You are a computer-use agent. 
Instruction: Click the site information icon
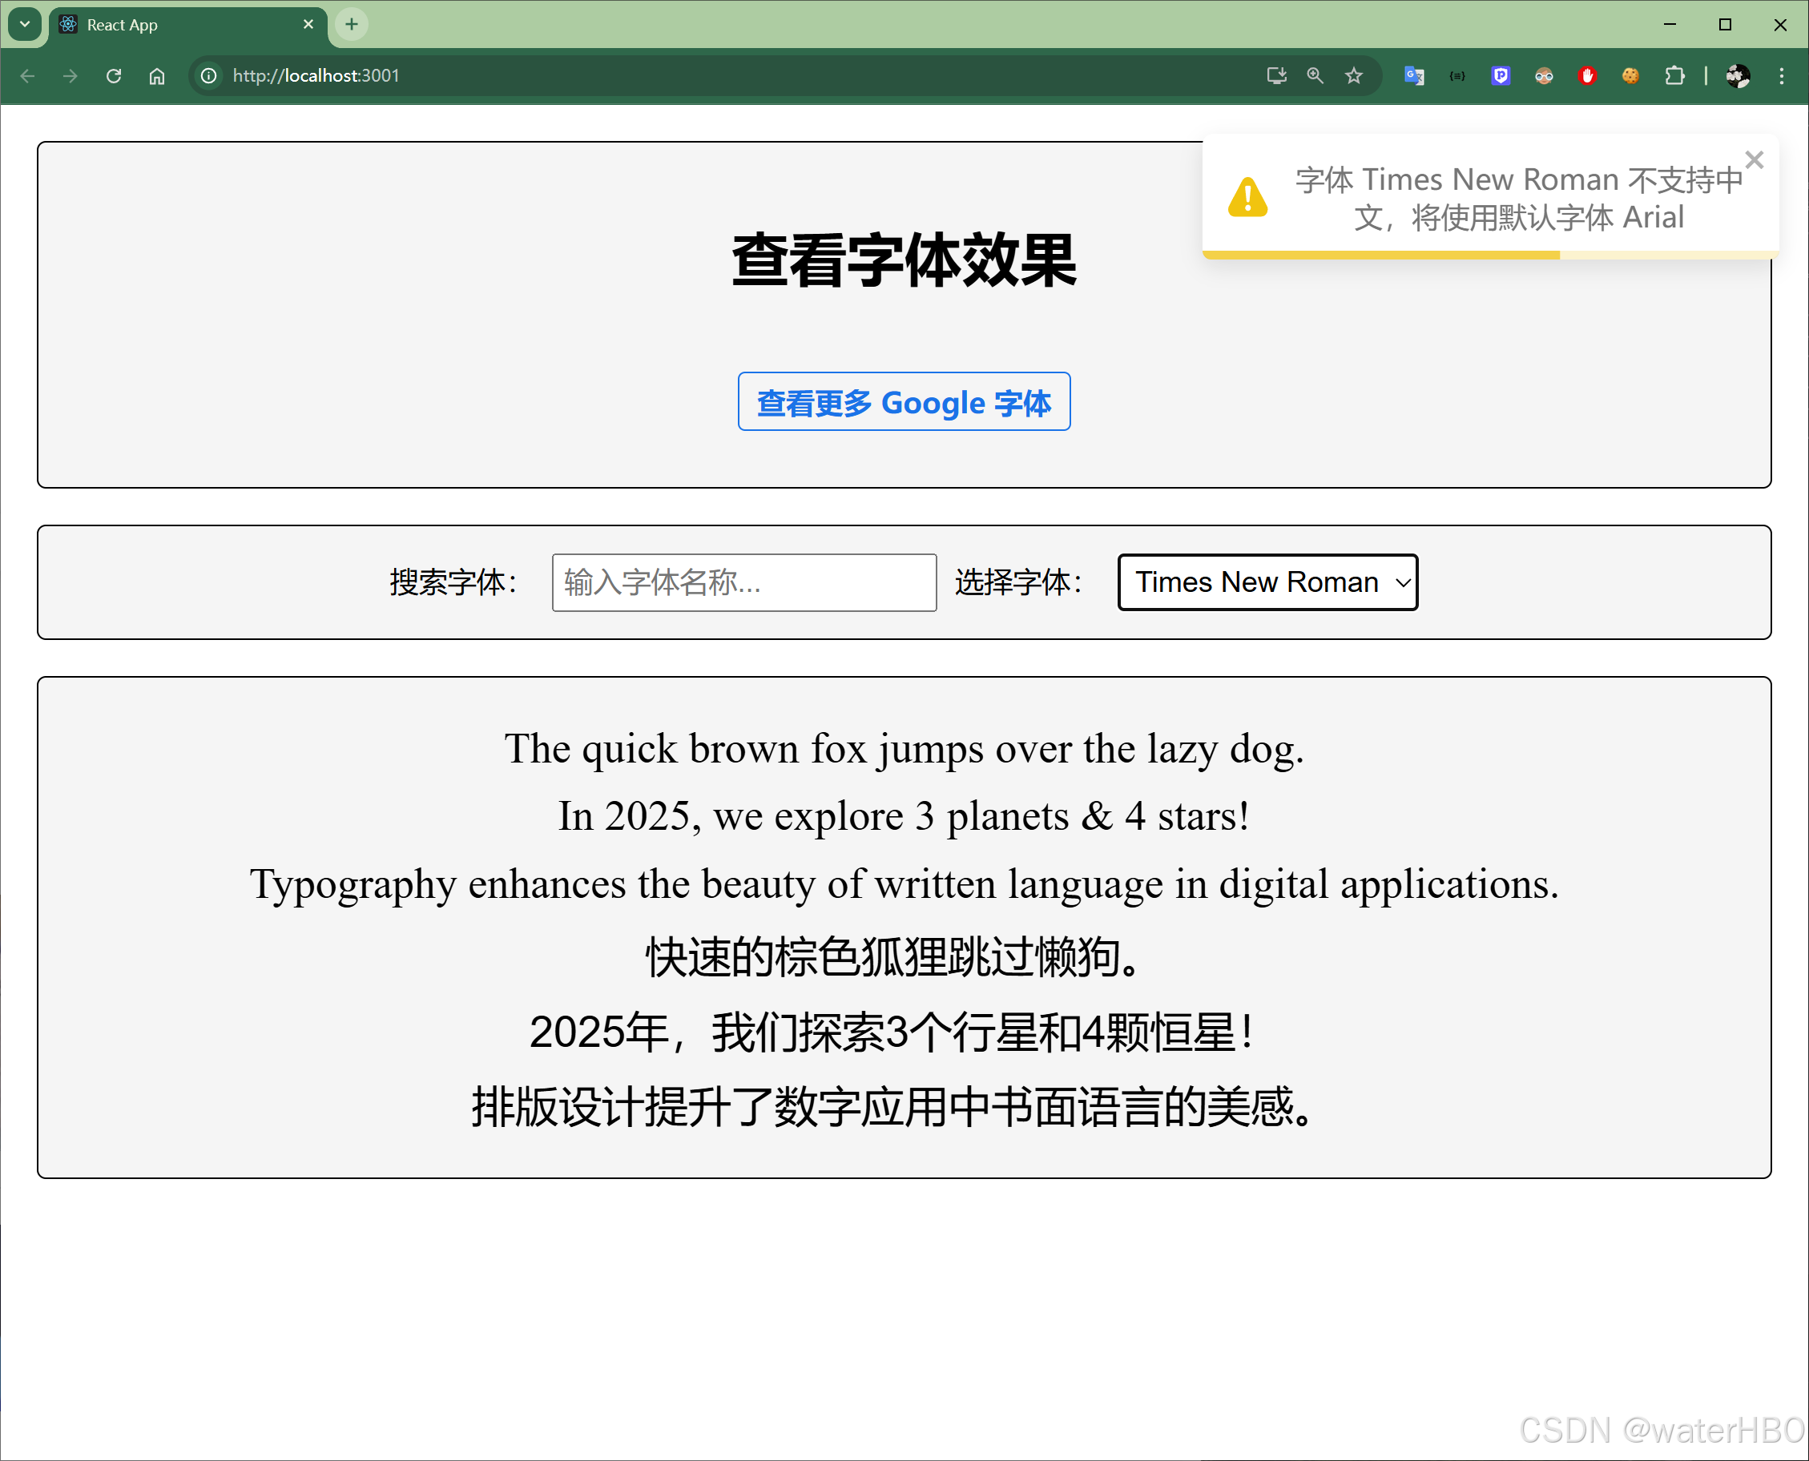point(209,76)
